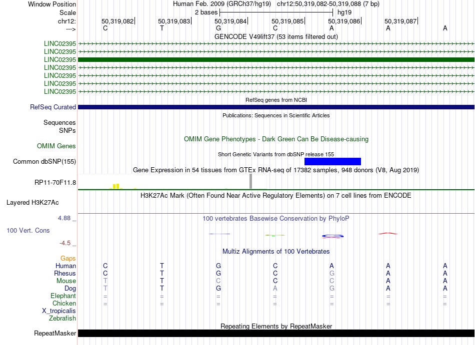Click the SNPs track label

pyautogui.click(x=67, y=130)
